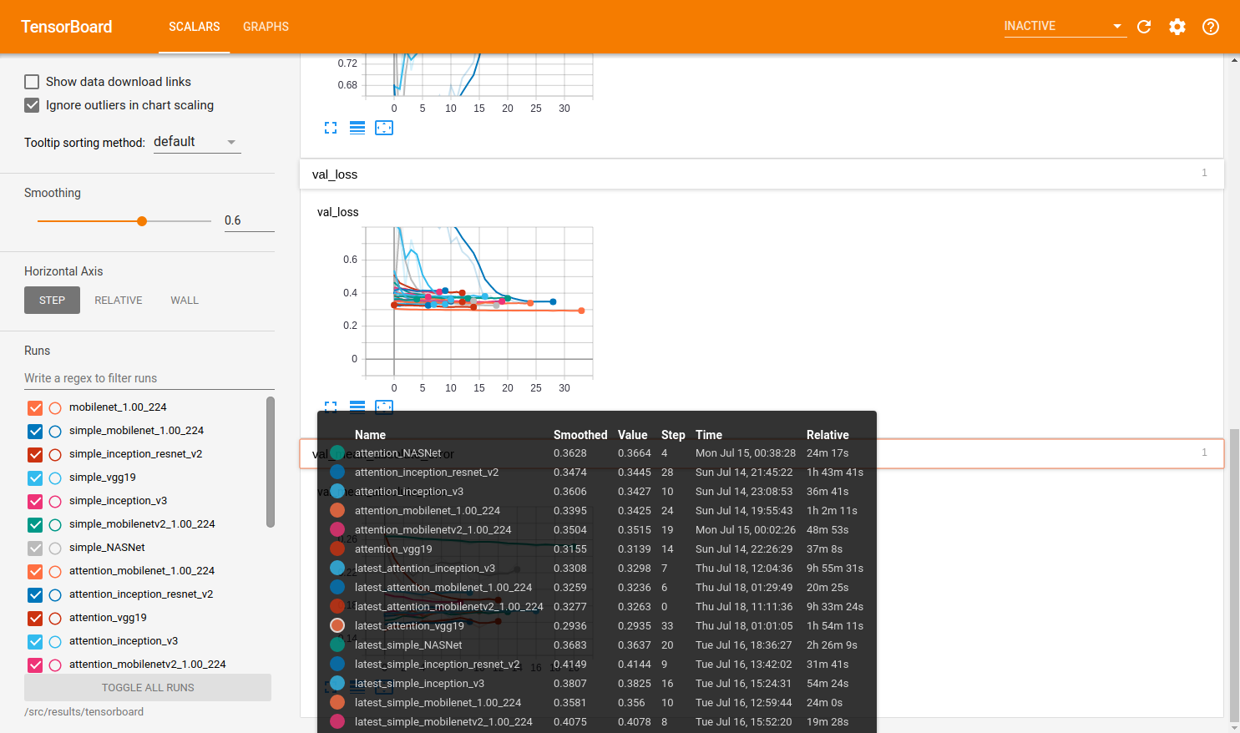Set horizontal axis to STEP
This screenshot has height=733, width=1240.
coord(52,301)
